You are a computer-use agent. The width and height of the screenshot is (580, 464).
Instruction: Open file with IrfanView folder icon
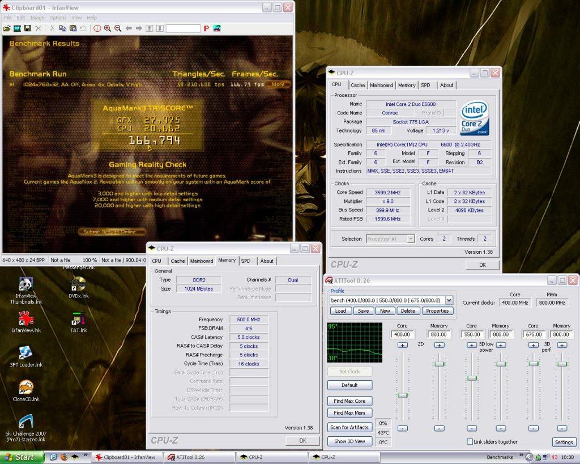point(7,28)
